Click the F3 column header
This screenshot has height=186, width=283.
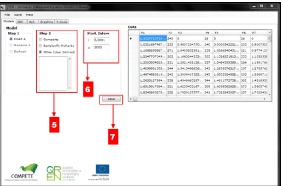(190, 33)
